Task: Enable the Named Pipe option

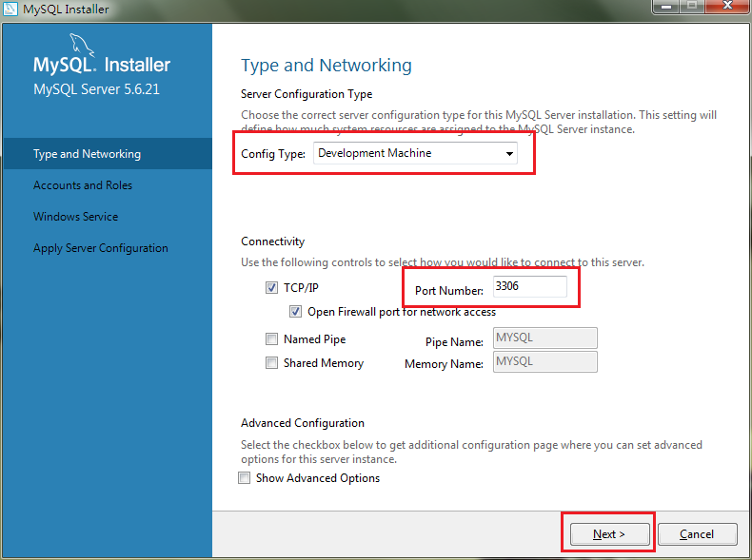Action: tap(271, 339)
